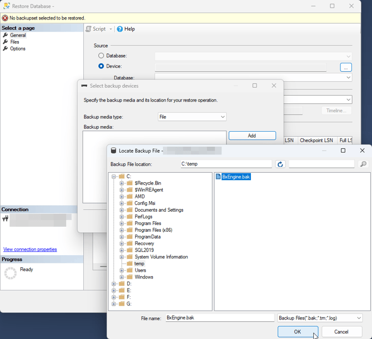
Task: Click Cancel in Locate Backup File
Action: pos(341,332)
